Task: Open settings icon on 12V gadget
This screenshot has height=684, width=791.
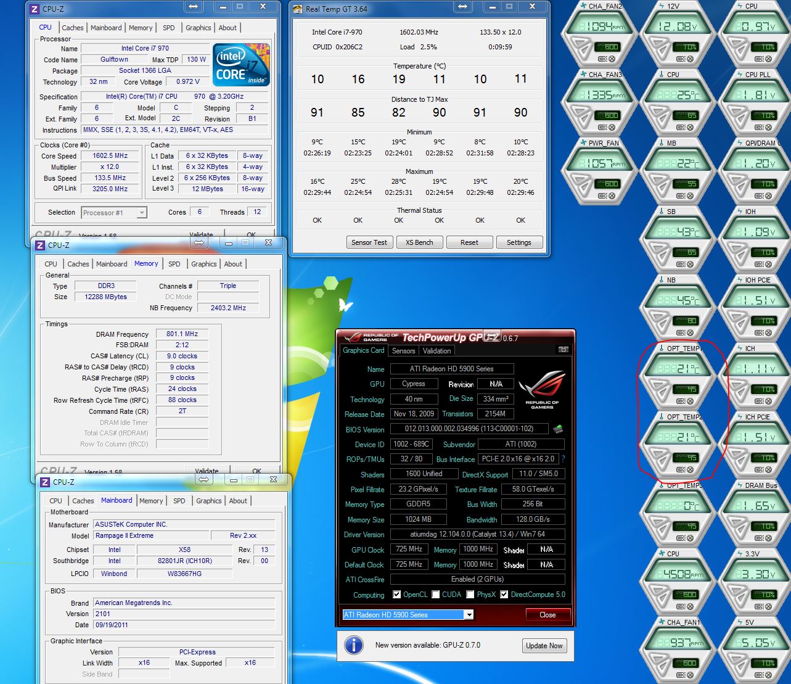Action: coord(680,59)
